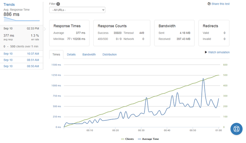The image size is (246, 143).
Task: Select the Sep 10 08:51 AM test run
Action: coord(22,60)
